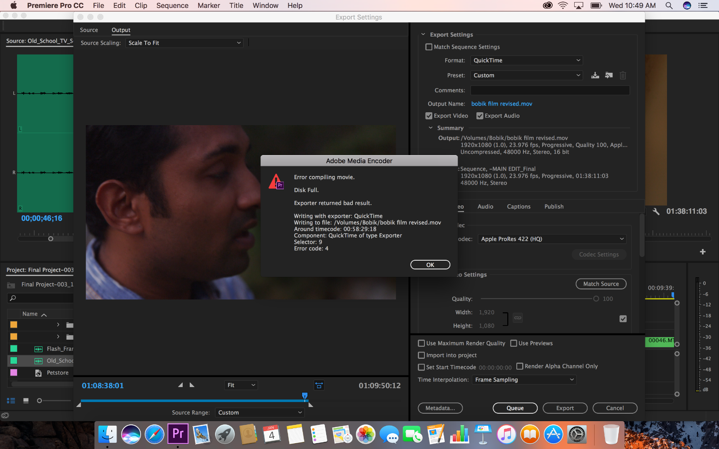Click the Creative Cloud menu bar icon
Screen dimensions: 719x449
pos(548,5)
